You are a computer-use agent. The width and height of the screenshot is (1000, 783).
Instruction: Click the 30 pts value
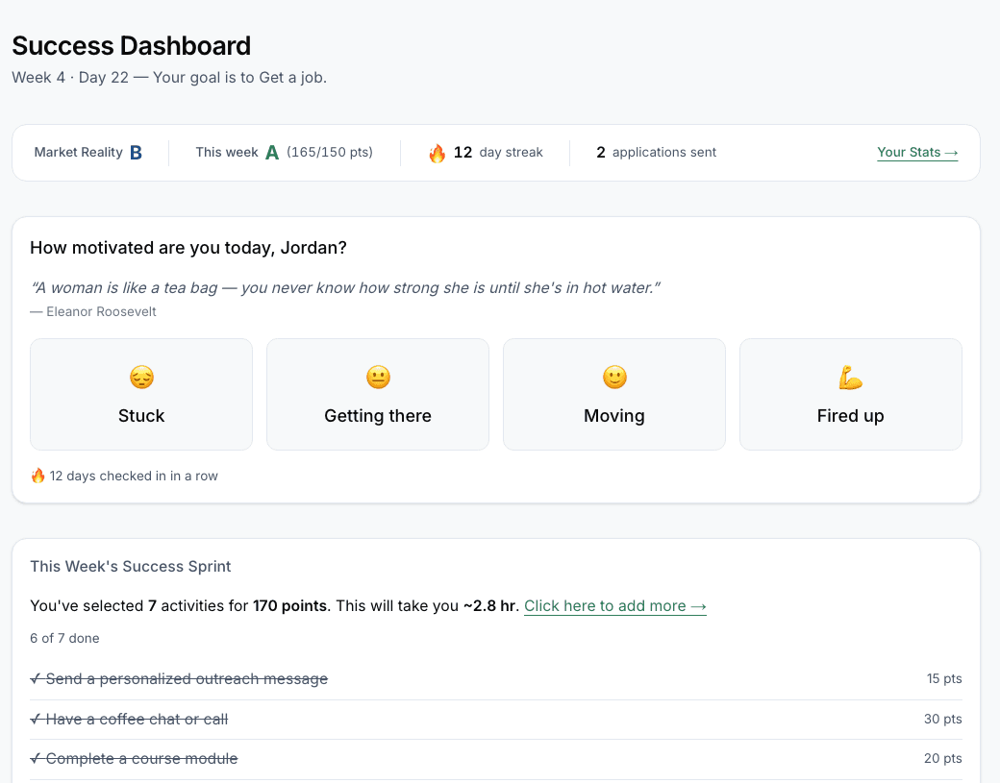[x=942, y=720]
